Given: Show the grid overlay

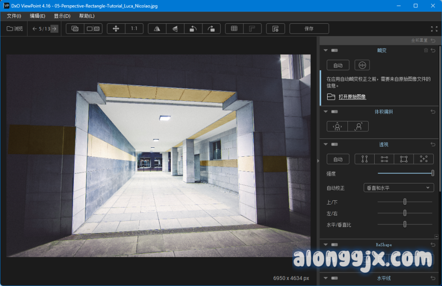Looking at the screenshot, I should point(234,28).
